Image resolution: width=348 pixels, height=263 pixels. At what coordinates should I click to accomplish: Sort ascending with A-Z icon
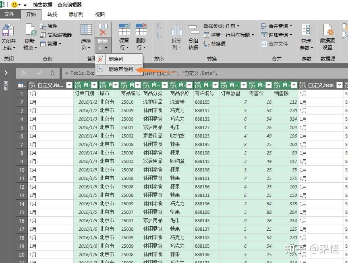click(159, 26)
